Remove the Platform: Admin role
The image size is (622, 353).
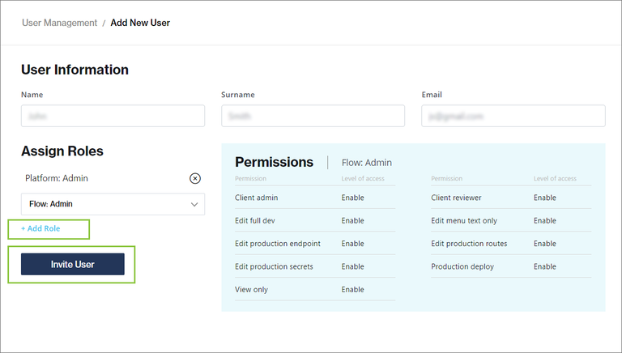pyautogui.click(x=195, y=178)
